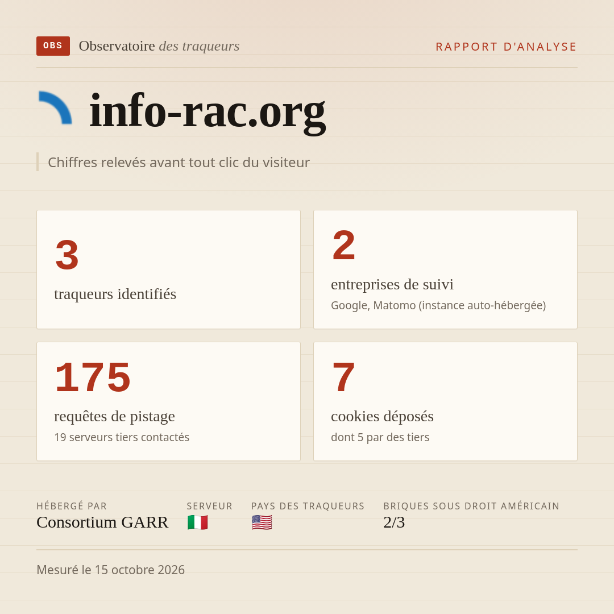
Task: Click the Italian flag under Serveur
Action: (x=198, y=522)
